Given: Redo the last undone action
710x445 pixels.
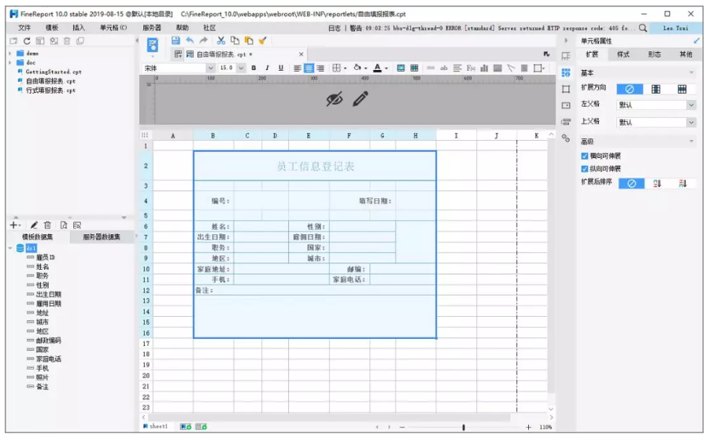Looking at the screenshot, I should pos(204,41).
